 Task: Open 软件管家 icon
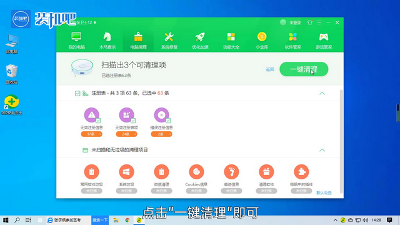tap(293, 40)
